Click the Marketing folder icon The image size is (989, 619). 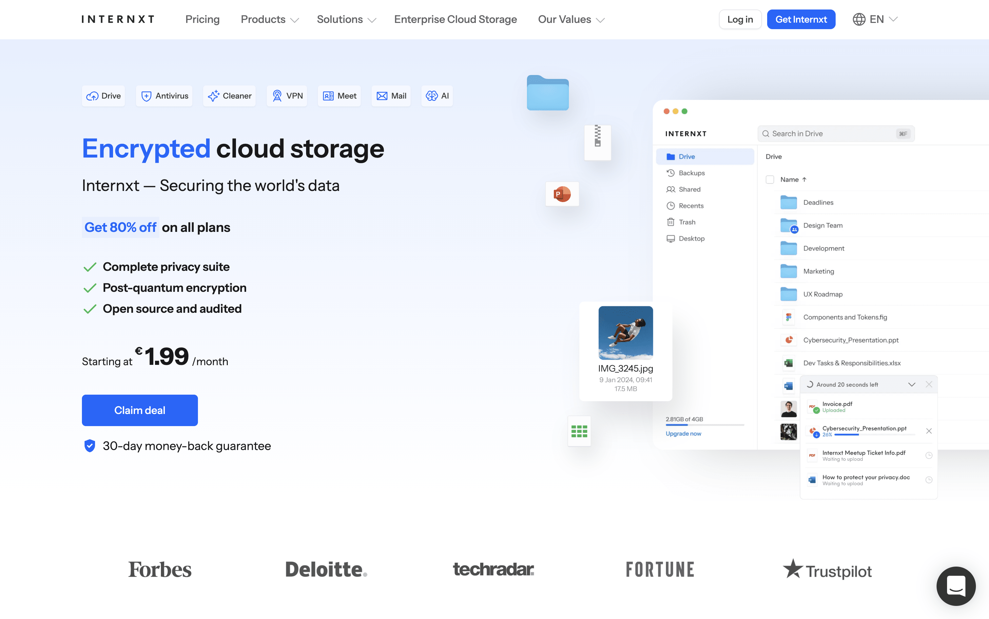point(788,271)
